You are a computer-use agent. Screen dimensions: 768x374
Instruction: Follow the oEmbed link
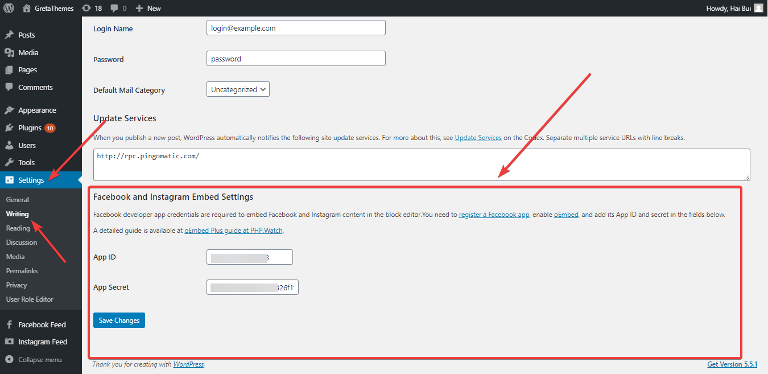point(566,215)
